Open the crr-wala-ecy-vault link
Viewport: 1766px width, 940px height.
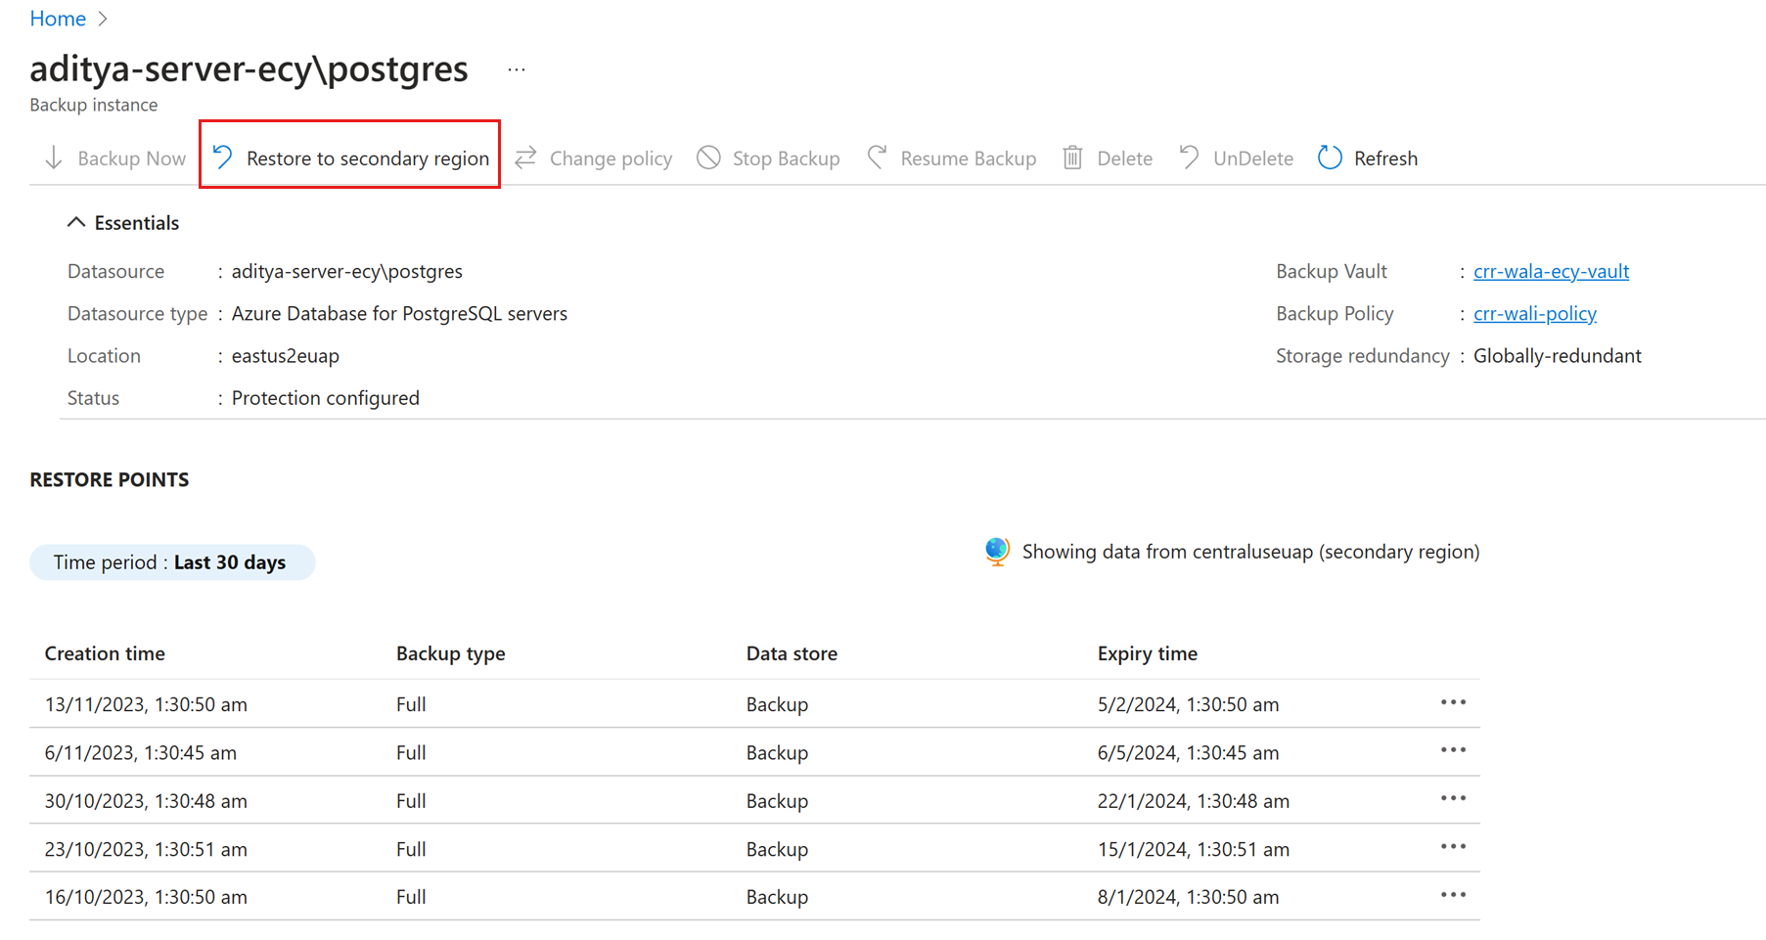pyautogui.click(x=1551, y=271)
